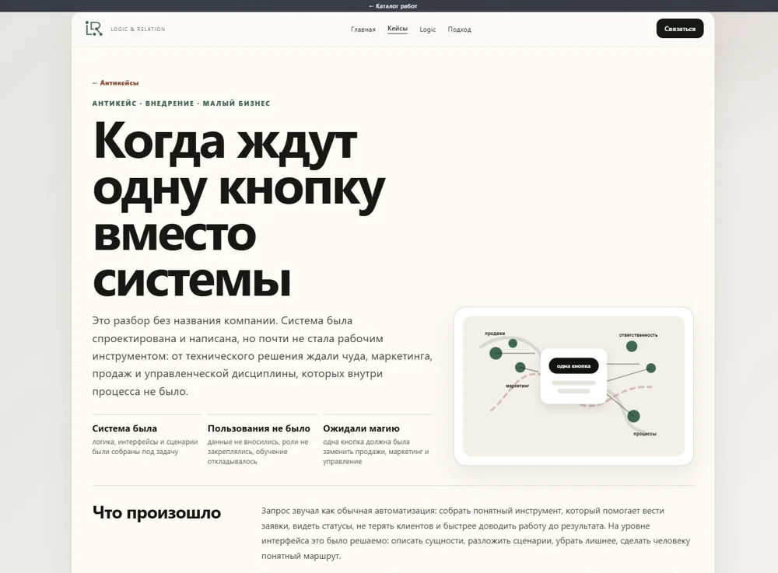Open the Кейсы nav item

point(398,29)
